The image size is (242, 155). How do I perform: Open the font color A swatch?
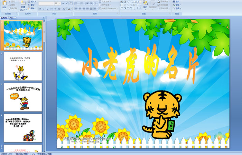click(x=69, y=9)
